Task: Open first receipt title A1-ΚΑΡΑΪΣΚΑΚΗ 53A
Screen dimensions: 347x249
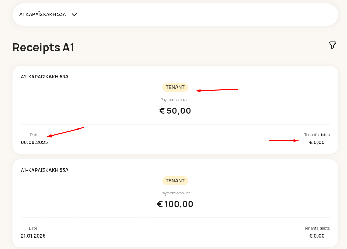Action: pos(45,77)
